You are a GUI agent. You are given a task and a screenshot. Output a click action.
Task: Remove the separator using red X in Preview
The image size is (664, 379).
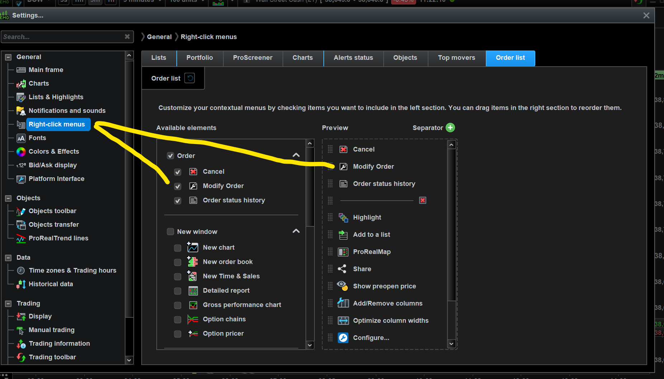[423, 200]
